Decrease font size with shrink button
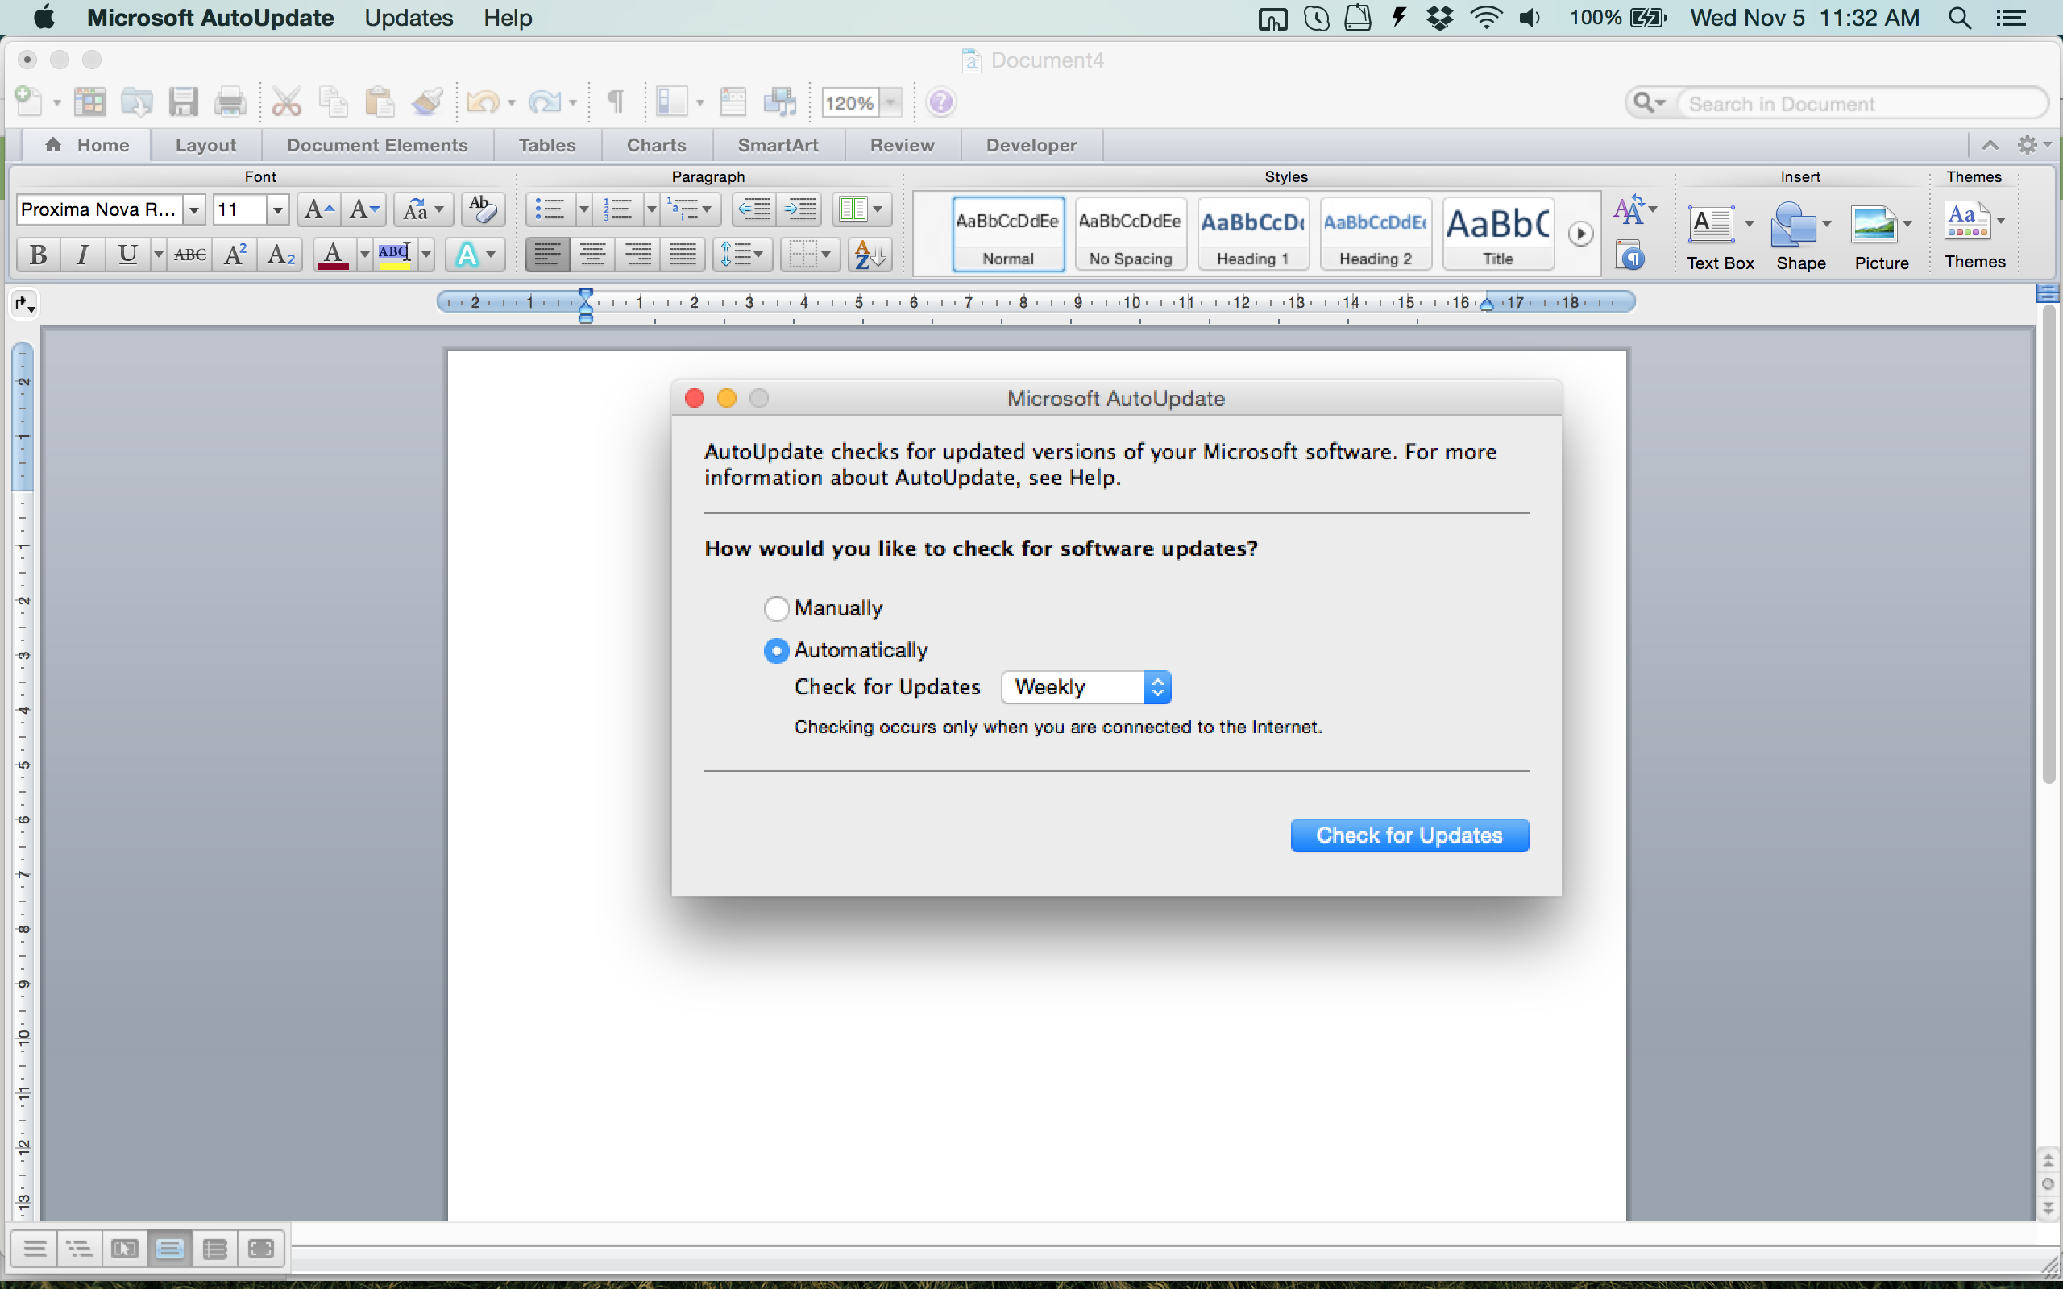 [365, 209]
